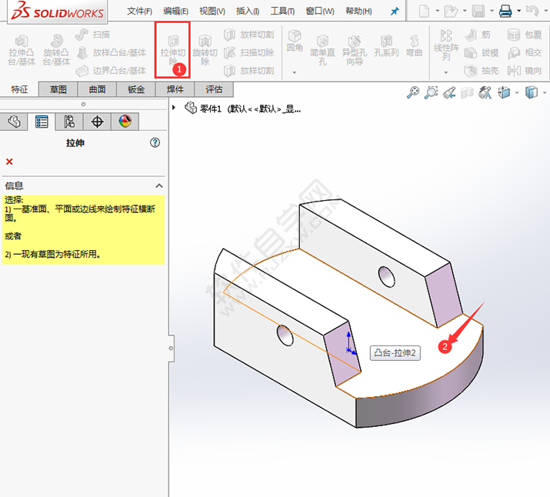550x497 pixels.
Task: Click the New document icon
Action: 424,12
